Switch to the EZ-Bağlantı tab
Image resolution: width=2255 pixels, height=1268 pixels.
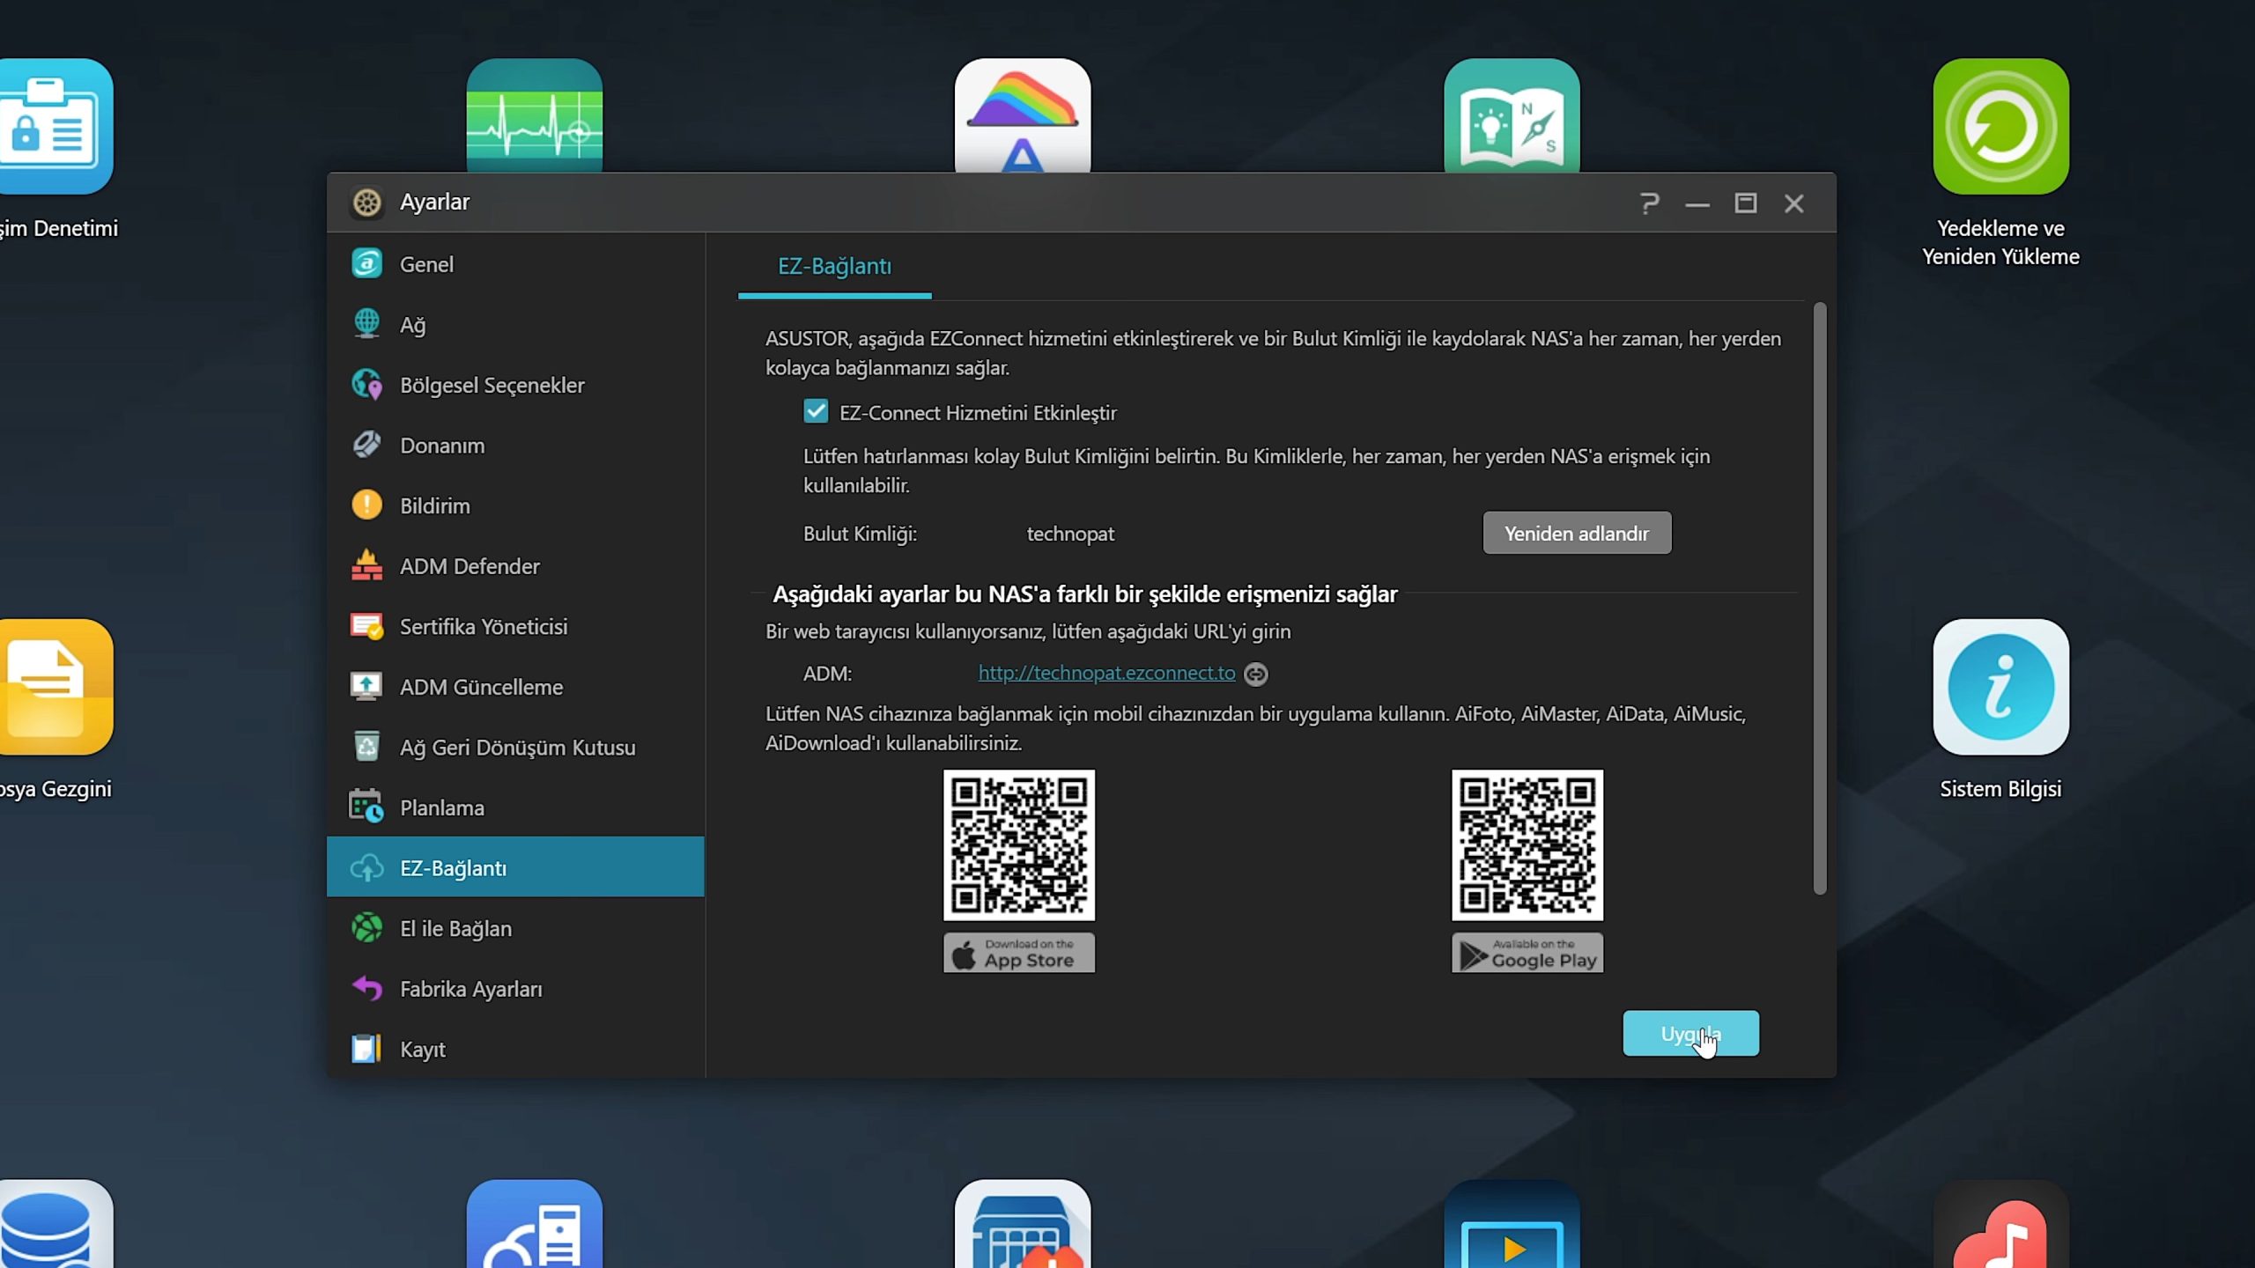(x=833, y=266)
